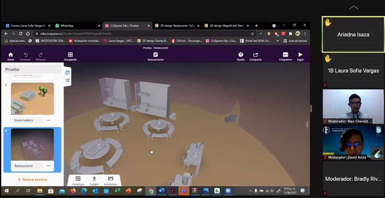Image resolution: width=385 pixels, height=198 pixels.
Task: Open Excel from the taskbar
Action: click(117, 191)
